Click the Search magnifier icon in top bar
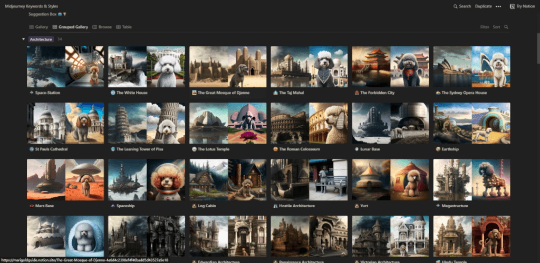This screenshot has height=263, width=540. [x=455, y=6]
